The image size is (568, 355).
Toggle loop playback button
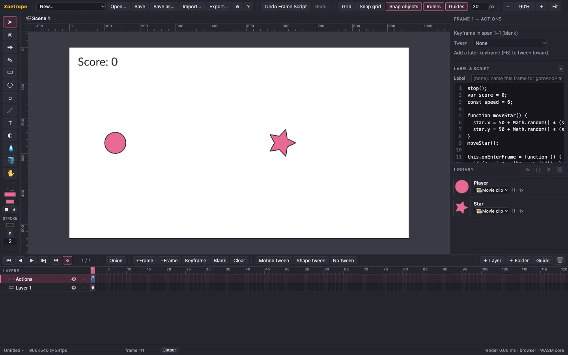[x=67, y=260]
